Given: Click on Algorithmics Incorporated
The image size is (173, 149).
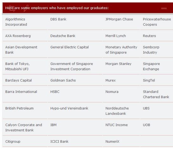Looking at the screenshot, I should click(16, 22).
